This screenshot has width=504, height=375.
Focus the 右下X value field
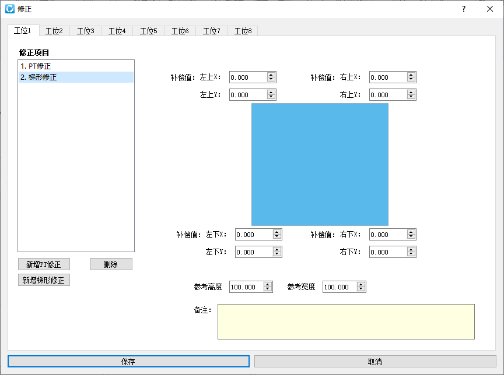pos(388,235)
